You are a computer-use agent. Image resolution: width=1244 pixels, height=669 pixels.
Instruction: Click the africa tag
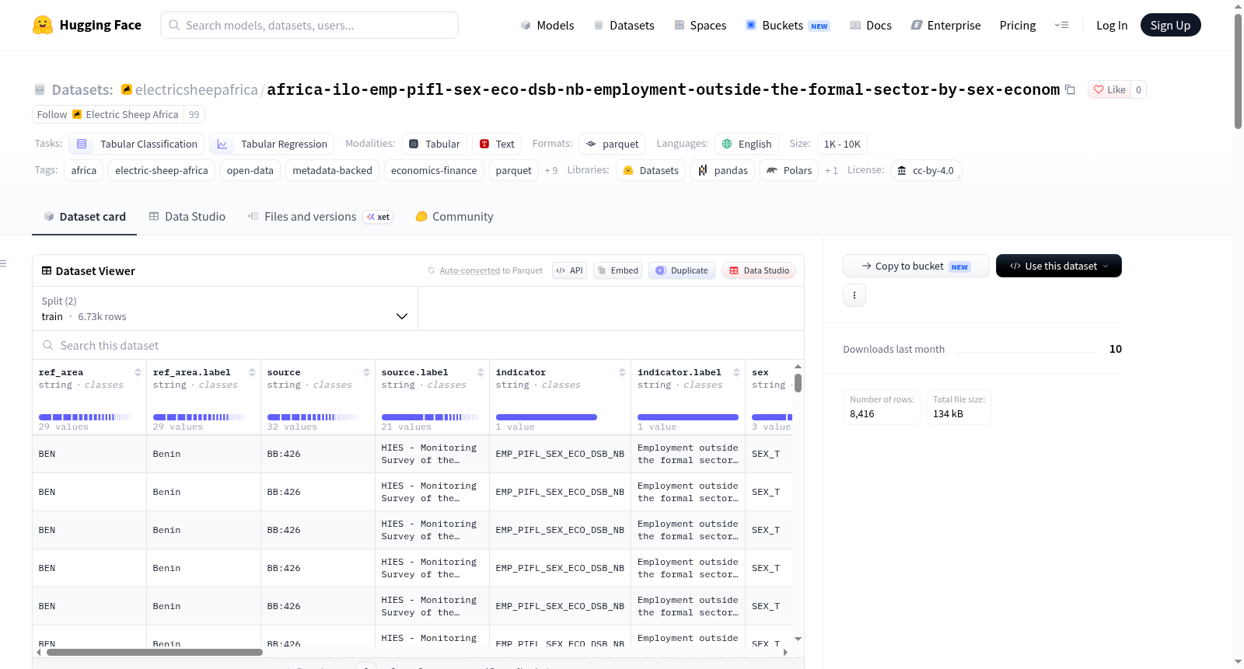coord(84,170)
